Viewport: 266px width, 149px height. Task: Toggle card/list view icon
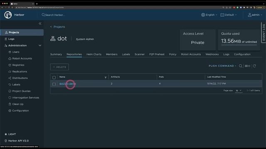click(x=247, y=66)
